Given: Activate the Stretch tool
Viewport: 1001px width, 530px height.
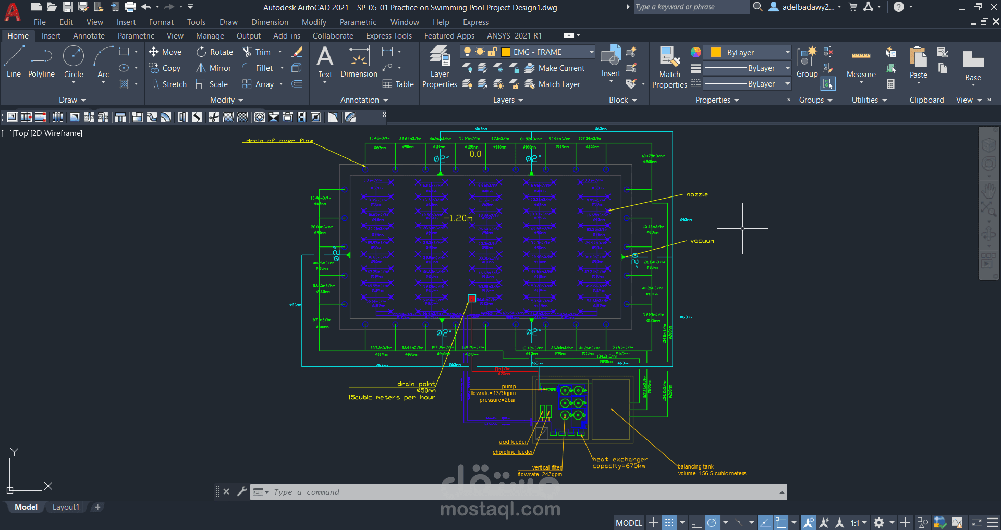Looking at the screenshot, I should point(167,84).
